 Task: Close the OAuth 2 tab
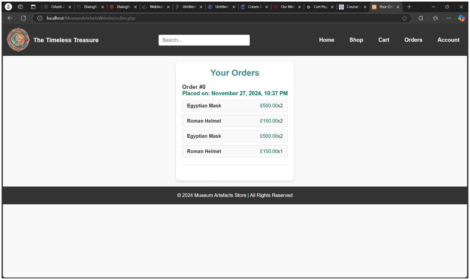pos(70,7)
